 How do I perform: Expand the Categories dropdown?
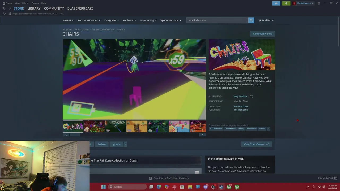tap(112, 20)
